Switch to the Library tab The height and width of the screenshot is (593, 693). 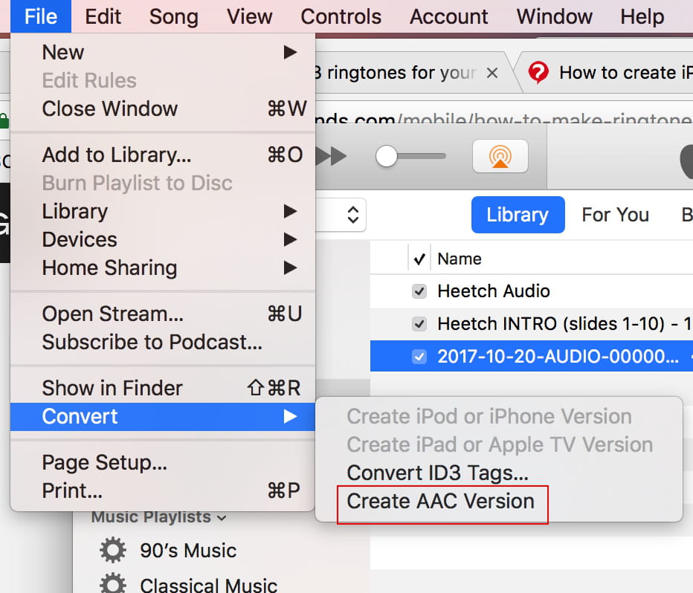click(517, 215)
